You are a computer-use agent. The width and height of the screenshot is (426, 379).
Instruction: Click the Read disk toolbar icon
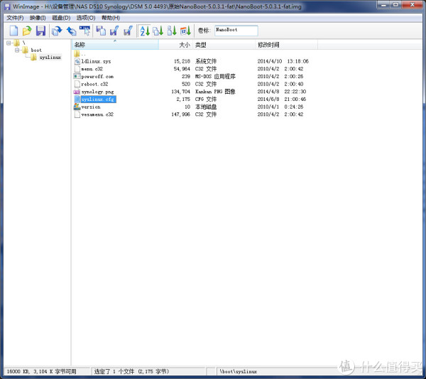pyautogui.click(x=57, y=31)
